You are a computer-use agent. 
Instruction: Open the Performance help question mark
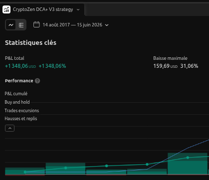(x=37, y=81)
